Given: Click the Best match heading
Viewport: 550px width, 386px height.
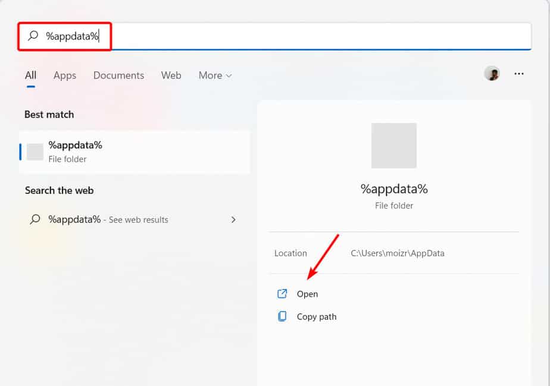Looking at the screenshot, I should click(49, 115).
